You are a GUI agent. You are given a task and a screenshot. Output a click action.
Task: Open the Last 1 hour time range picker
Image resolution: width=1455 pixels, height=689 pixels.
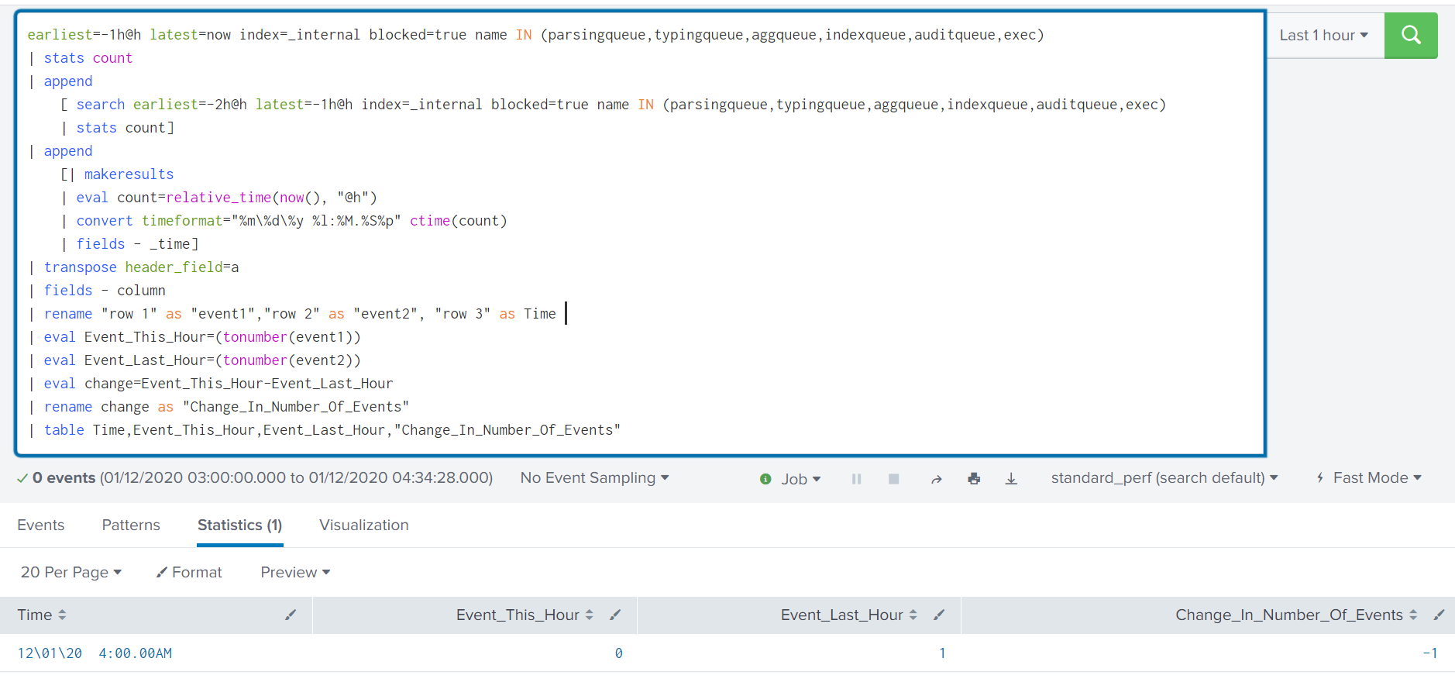(x=1323, y=36)
